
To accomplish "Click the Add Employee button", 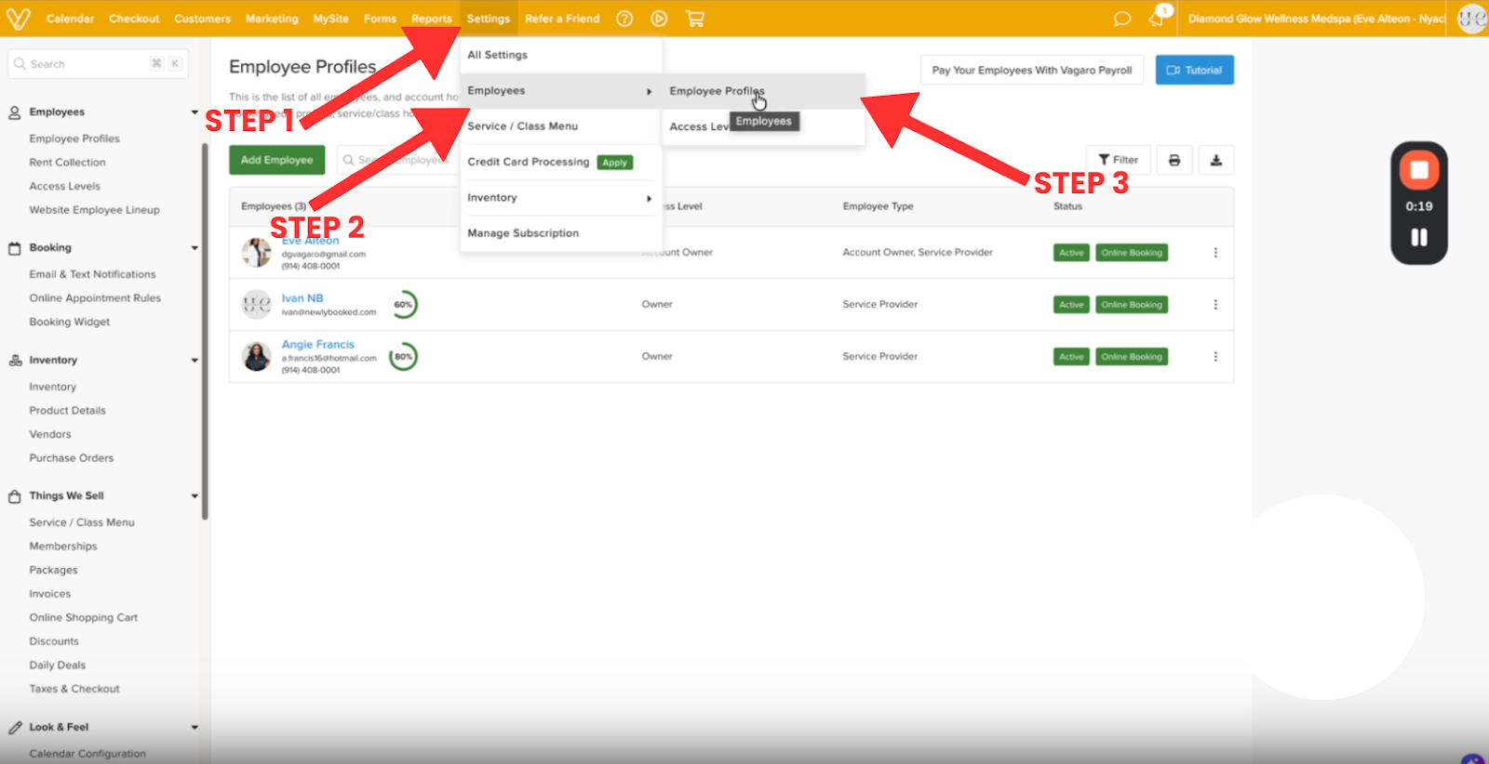I will pyautogui.click(x=277, y=160).
